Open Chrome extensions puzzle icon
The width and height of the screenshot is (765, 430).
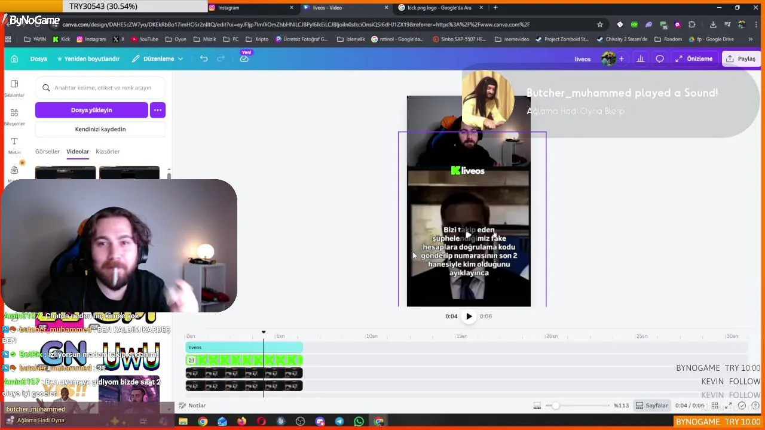(692, 24)
